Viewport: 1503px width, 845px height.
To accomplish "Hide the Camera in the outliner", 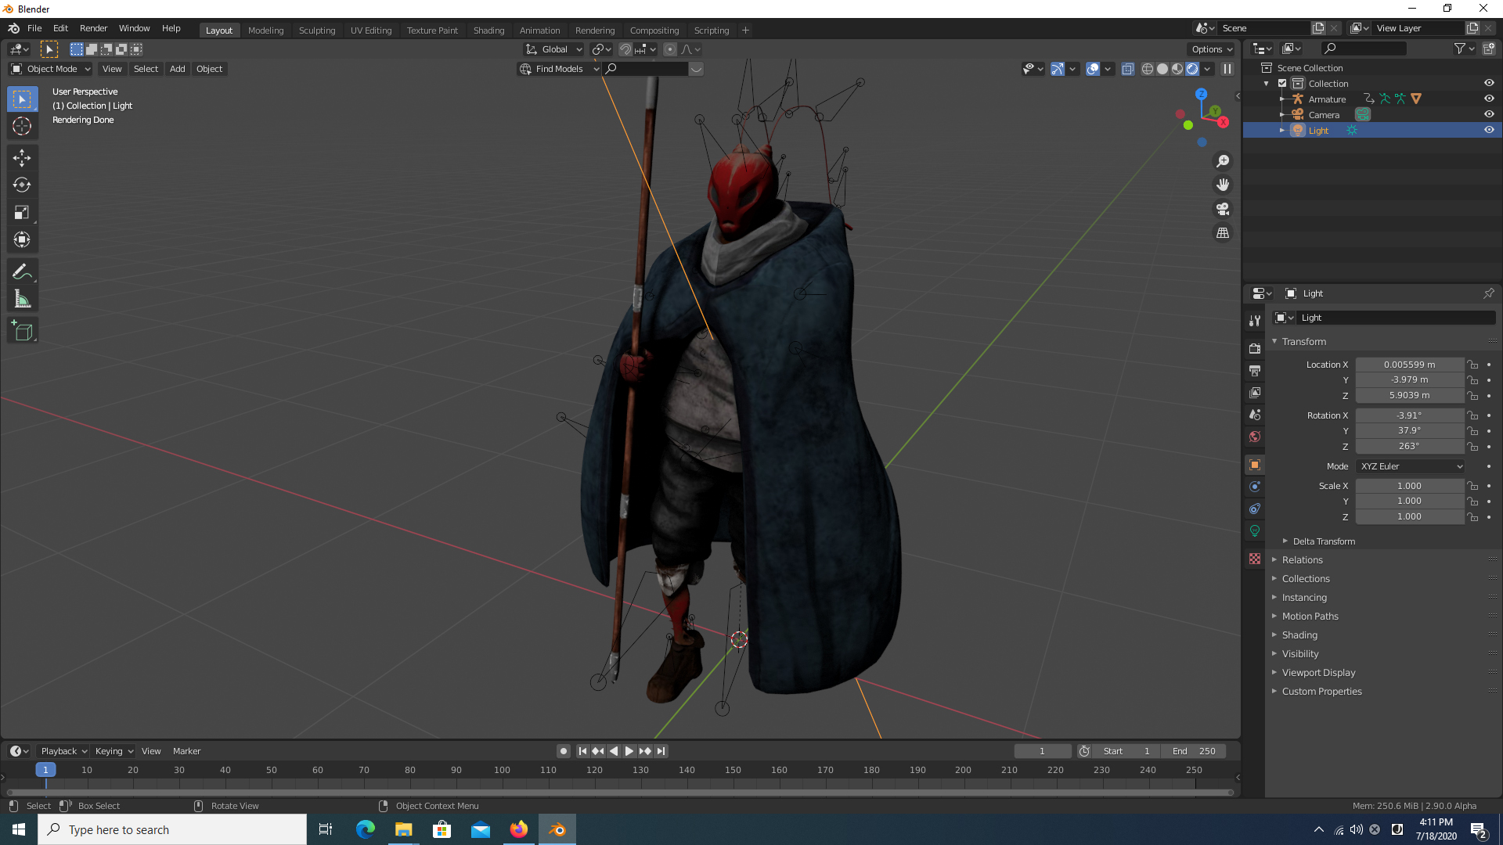I will (x=1489, y=114).
